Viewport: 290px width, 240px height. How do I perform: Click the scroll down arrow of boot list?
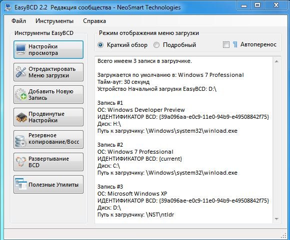[x=276, y=219]
